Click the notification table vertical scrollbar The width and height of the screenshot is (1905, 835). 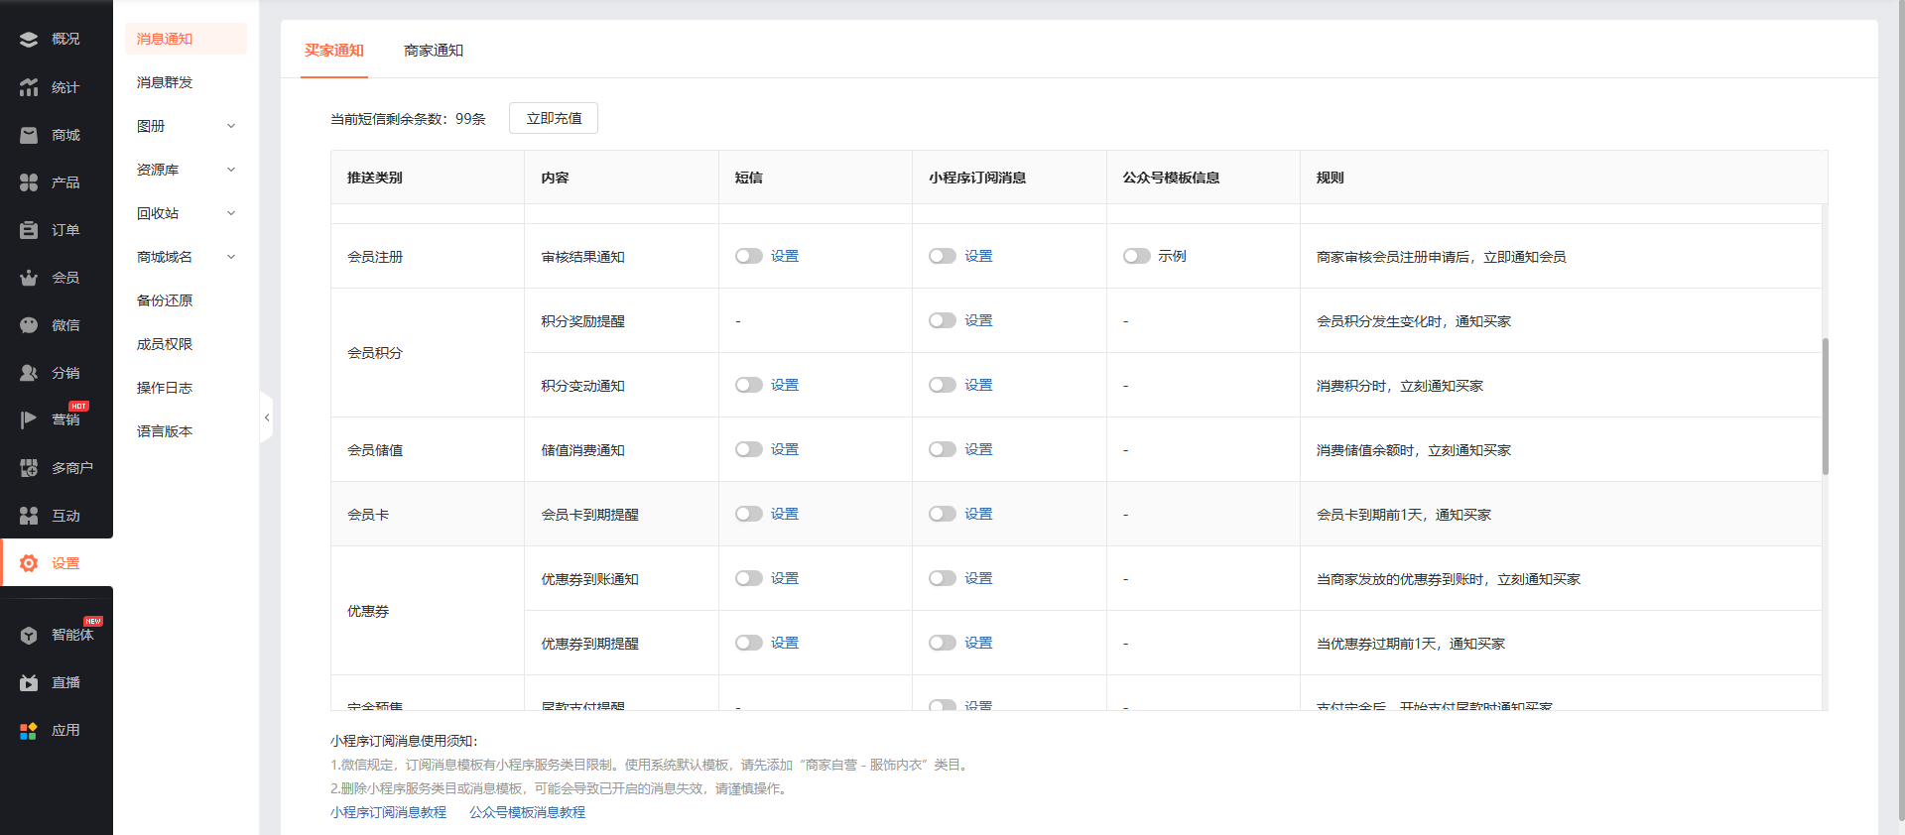pos(1825,407)
